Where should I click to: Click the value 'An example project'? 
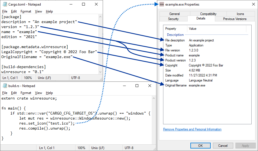[x=201, y=40]
